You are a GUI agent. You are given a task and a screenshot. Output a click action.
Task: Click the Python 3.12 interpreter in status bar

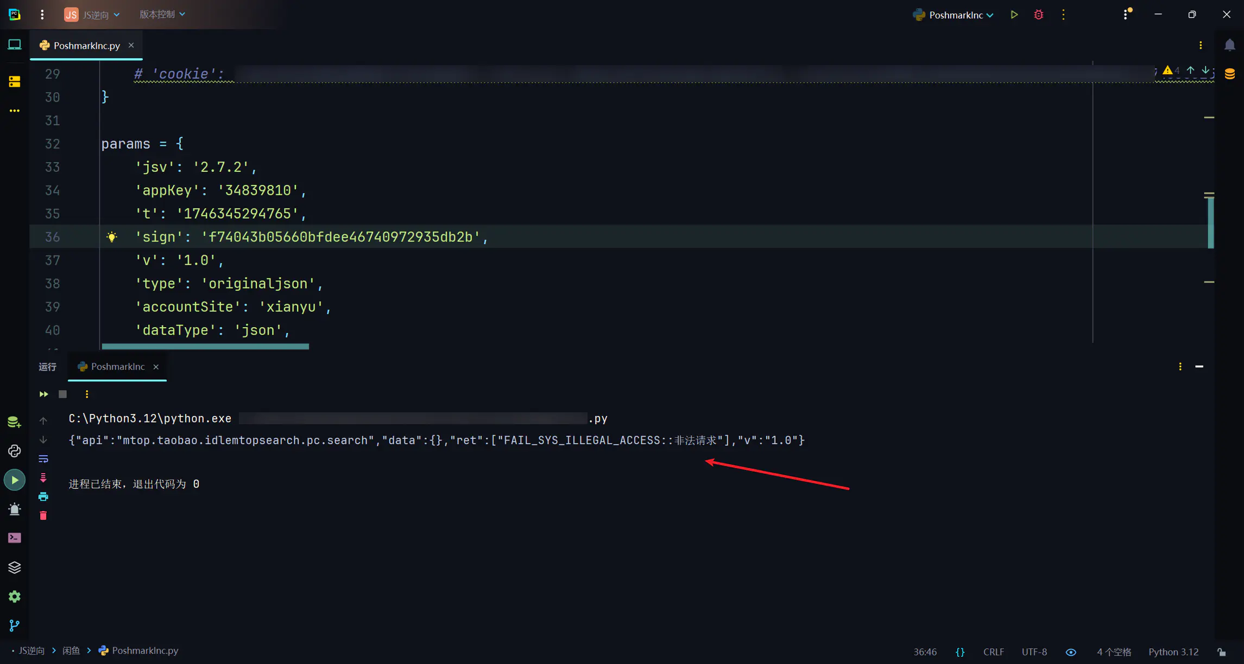click(1173, 652)
